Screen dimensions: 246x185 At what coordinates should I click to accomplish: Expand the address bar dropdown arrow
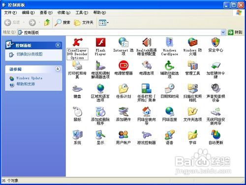223,33
